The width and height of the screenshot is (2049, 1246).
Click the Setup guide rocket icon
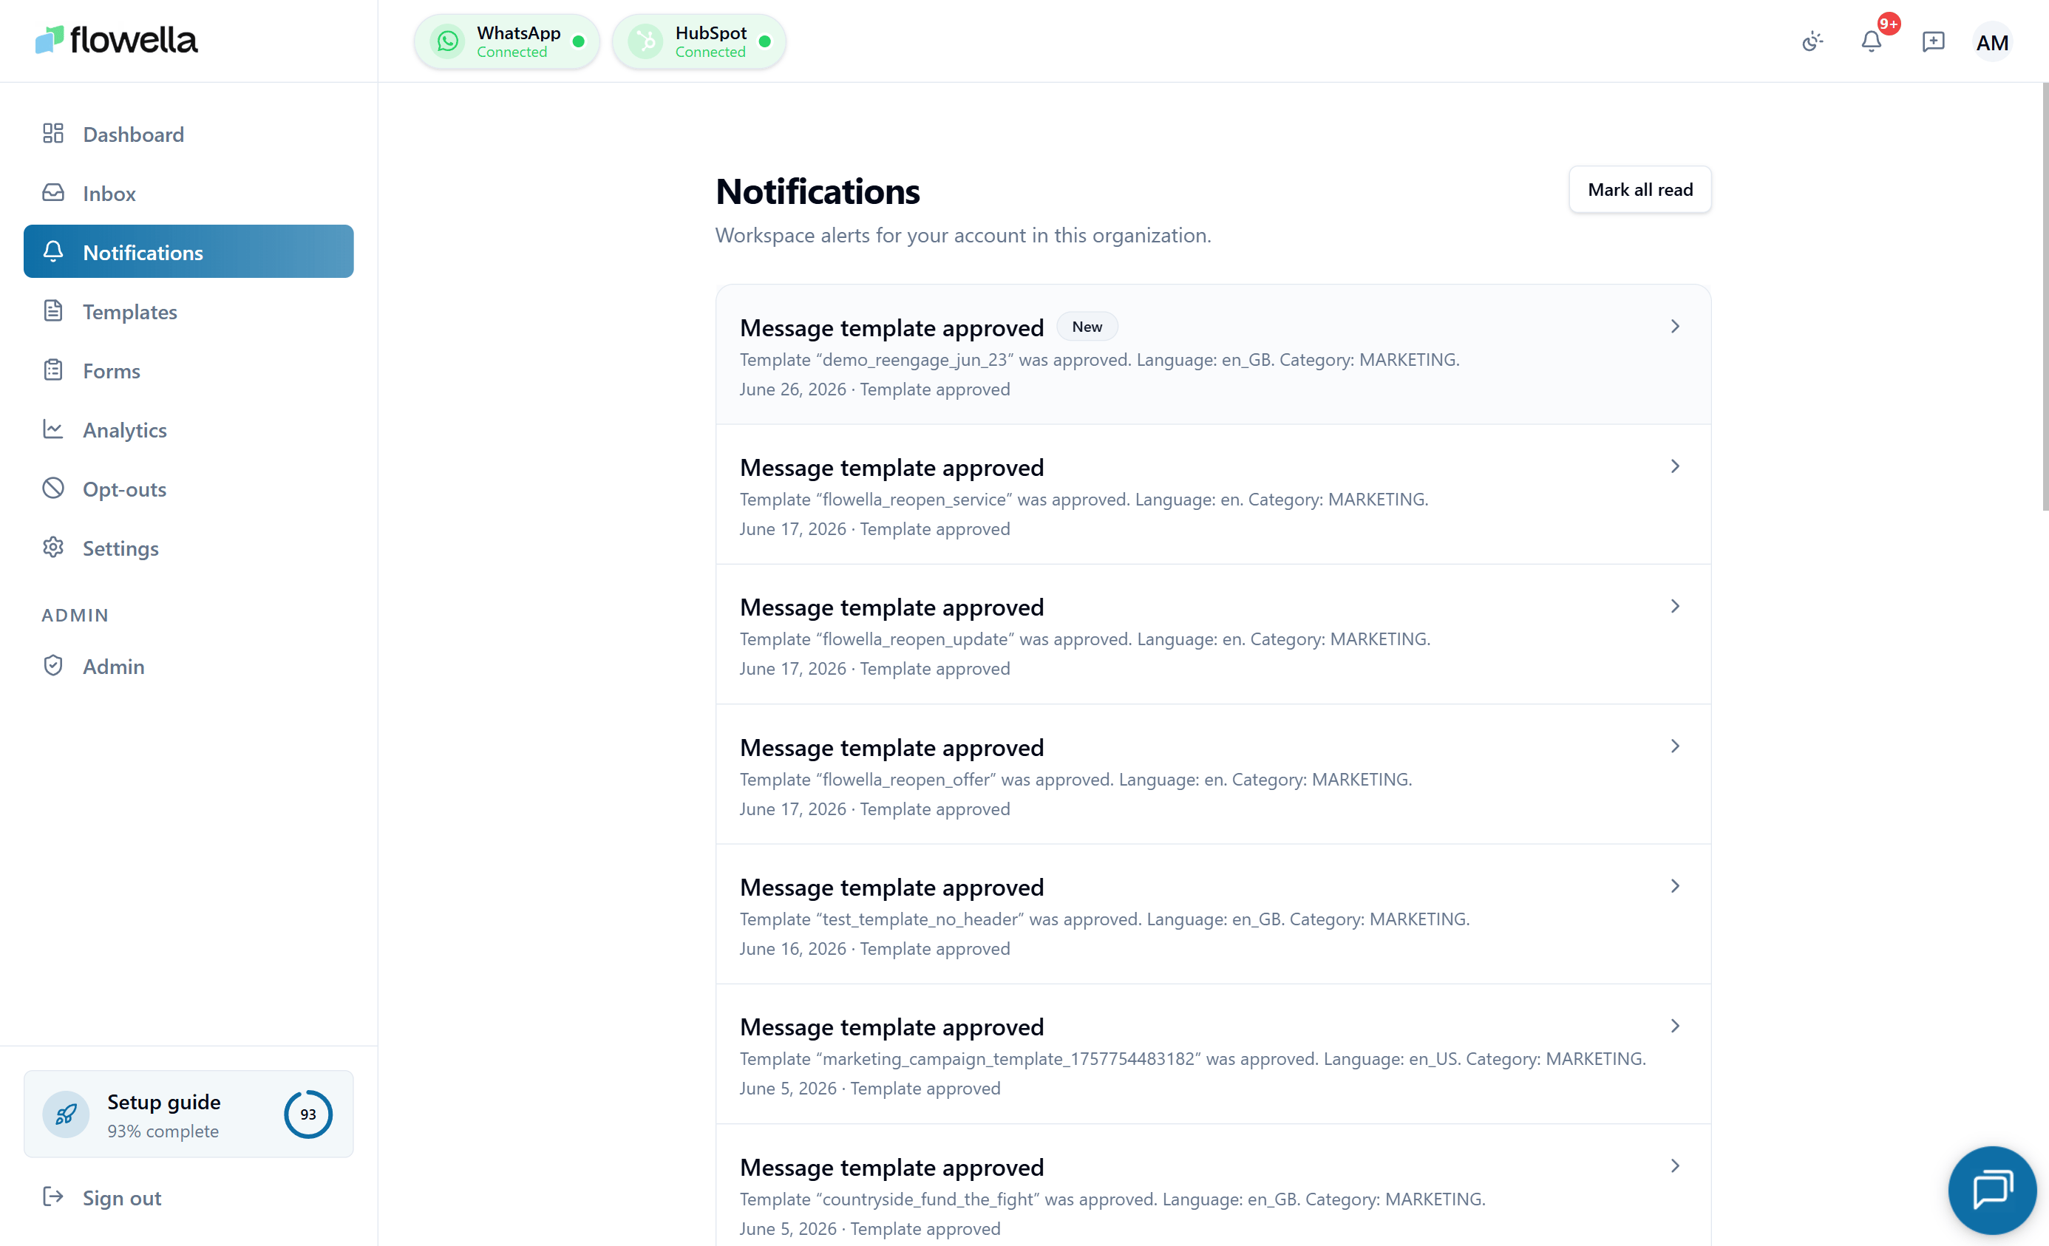pyautogui.click(x=66, y=1114)
